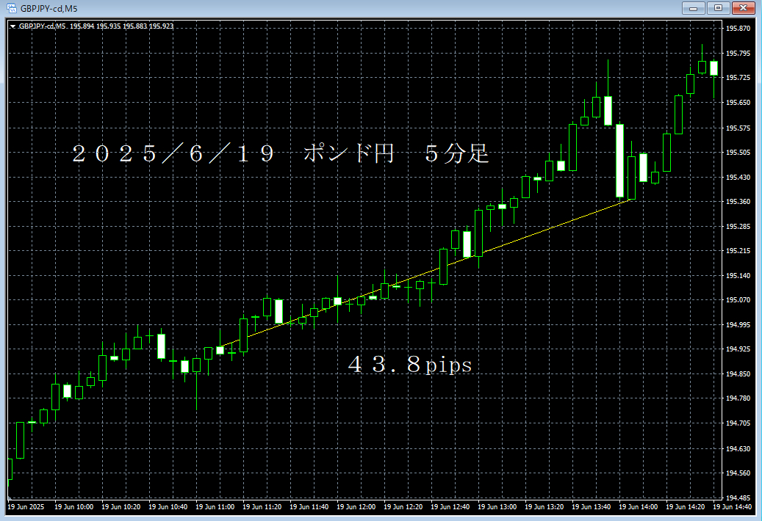This screenshot has height=521, width=762.
Task: Click the 195.795 price scale label
Action: point(738,54)
